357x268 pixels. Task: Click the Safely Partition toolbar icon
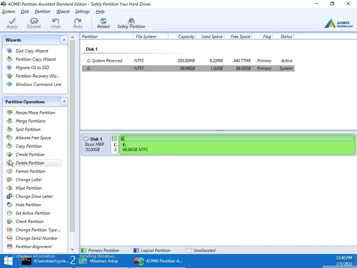click(131, 21)
